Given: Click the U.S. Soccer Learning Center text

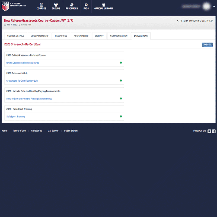Looking at the screenshot, I should pos(18,5).
